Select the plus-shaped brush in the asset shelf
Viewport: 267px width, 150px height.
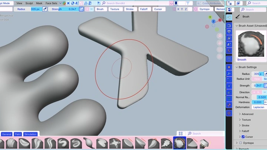point(115,143)
